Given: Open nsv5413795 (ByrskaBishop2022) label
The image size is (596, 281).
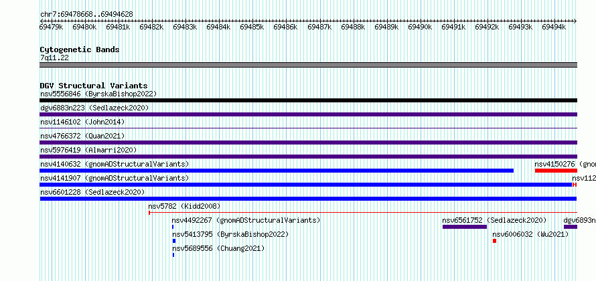Looking at the screenshot, I should click(230, 234).
